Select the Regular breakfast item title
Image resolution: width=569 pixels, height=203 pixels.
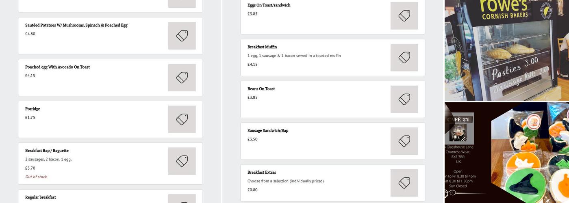pos(40,197)
